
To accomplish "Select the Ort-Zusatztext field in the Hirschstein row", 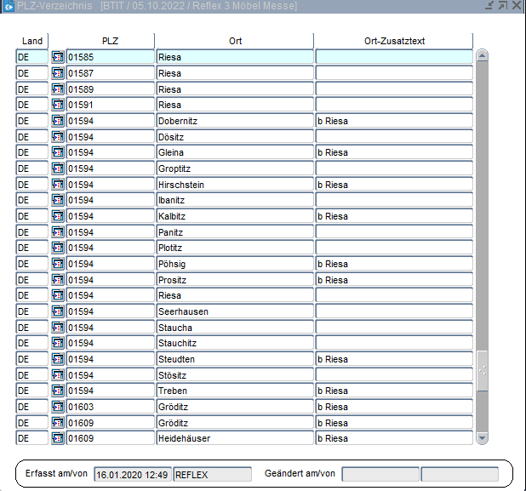I will tap(393, 185).
